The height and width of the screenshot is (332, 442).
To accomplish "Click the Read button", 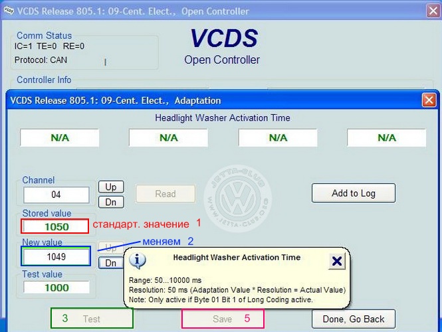I will 166,194.
